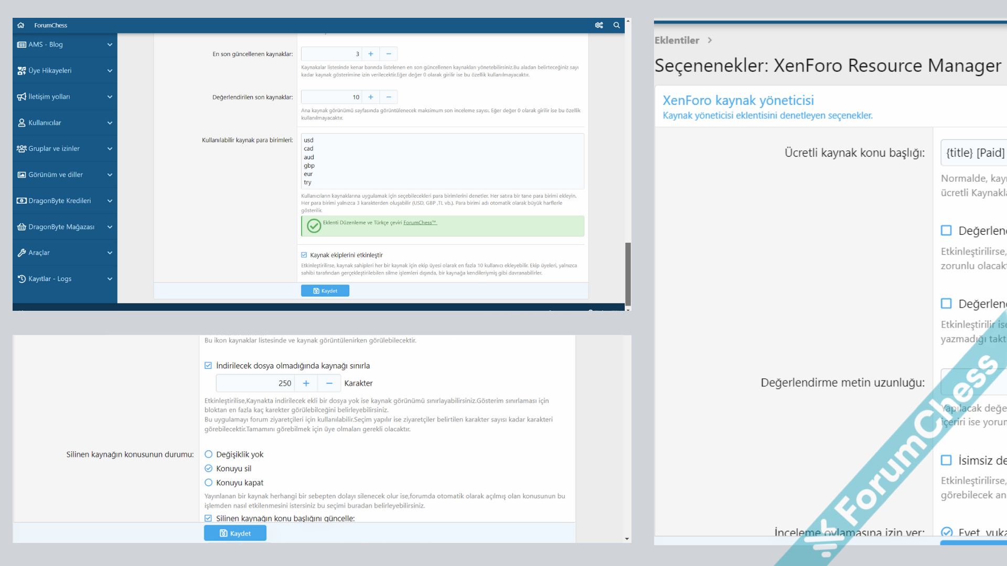Uncheck İndirilecek dosya olmadığında kaynağı sınırla
Screen dimensions: 1007x566
coord(208,366)
